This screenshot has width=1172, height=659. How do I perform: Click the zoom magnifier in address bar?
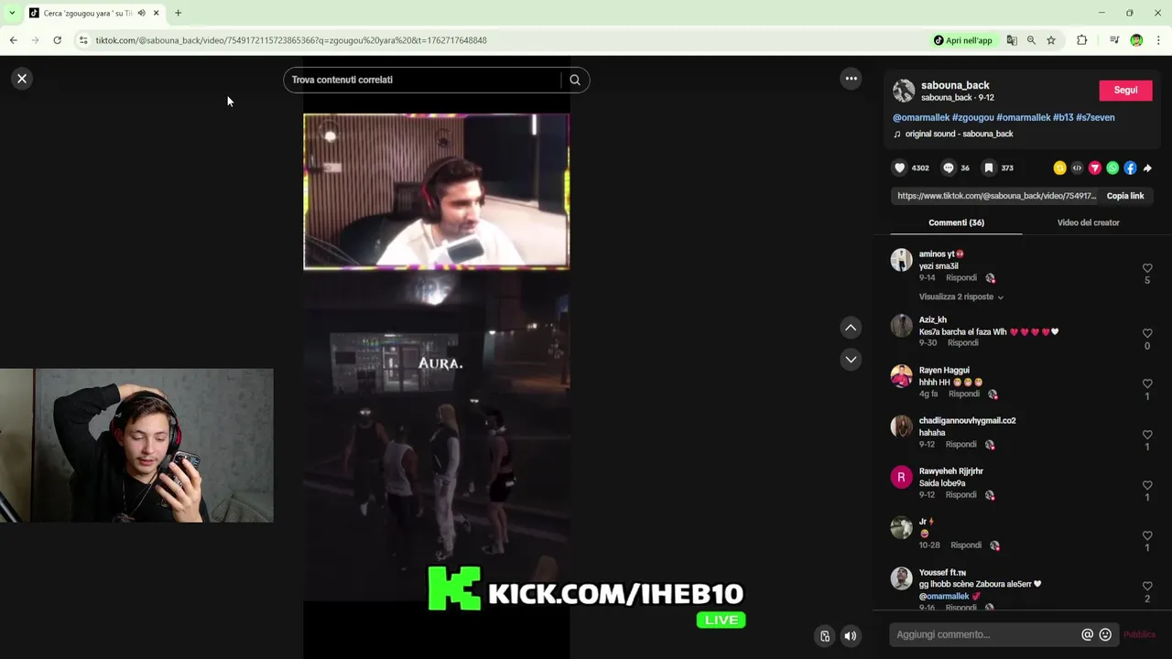tap(1031, 40)
